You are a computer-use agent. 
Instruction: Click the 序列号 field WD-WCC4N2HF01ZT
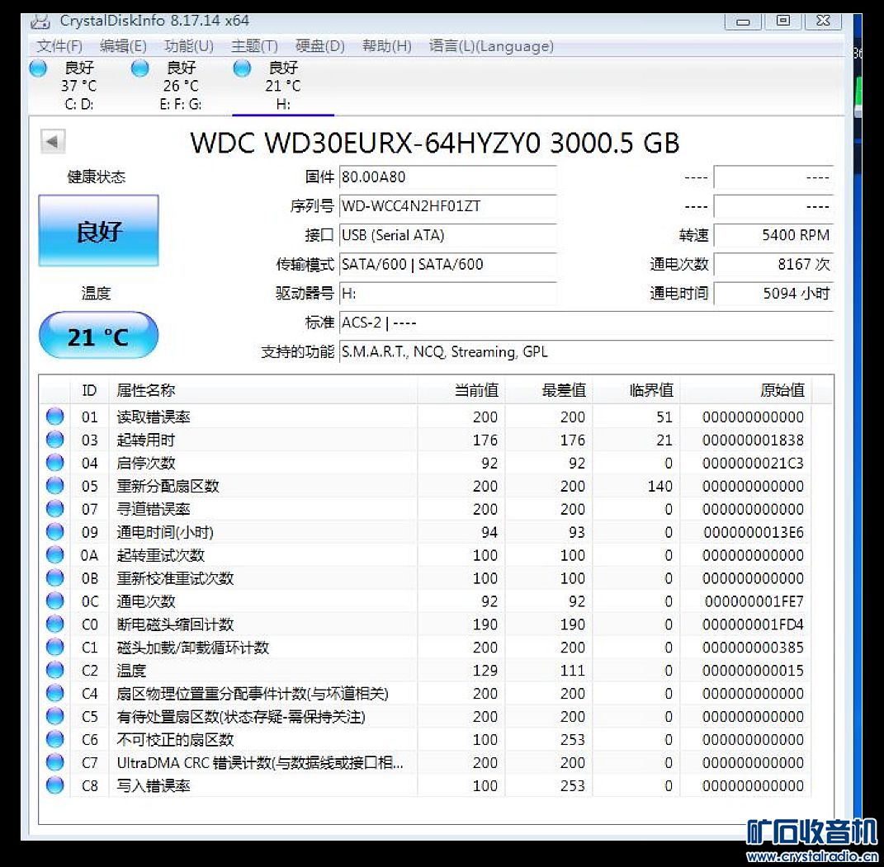[447, 206]
